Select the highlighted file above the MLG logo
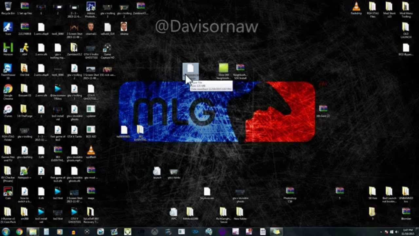The height and width of the screenshot is (236, 419). [191, 71]
